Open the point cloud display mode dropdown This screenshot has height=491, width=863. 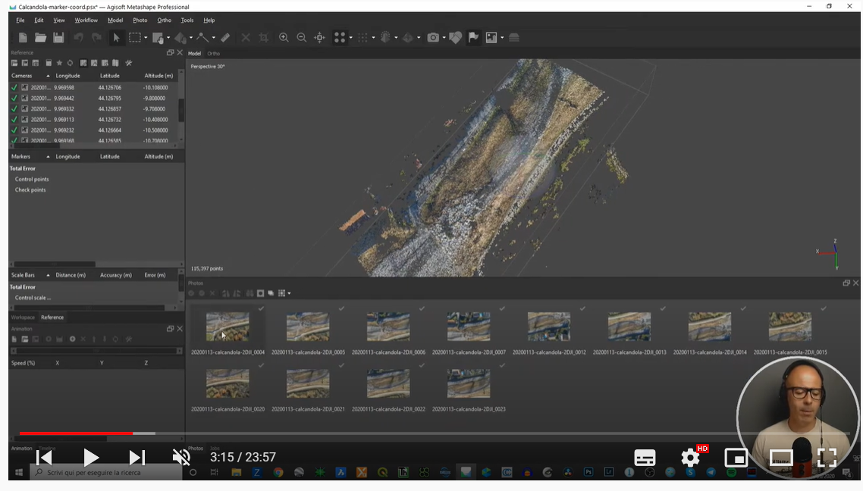point(350,37)
